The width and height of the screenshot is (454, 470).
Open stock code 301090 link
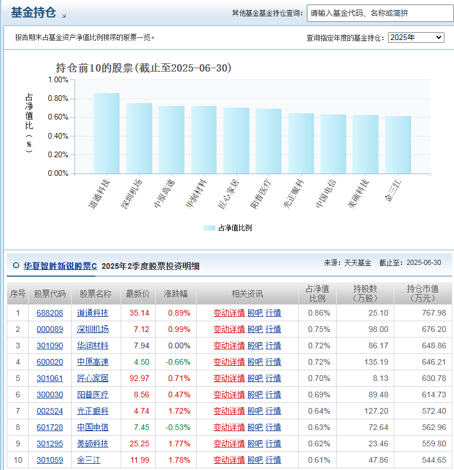[50, 345]
